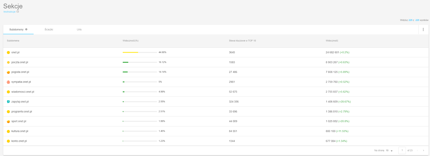Viewport: 430px width, 156px height.
Task: Click the Sekcje page heading
Action: pos(13,6)
